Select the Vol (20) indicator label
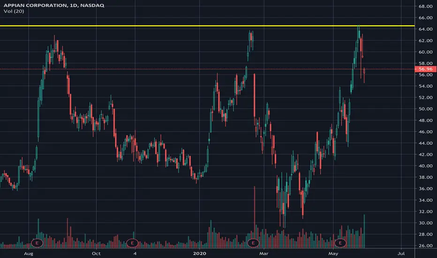Viewport: 437px width, 258px height. coord(14,11)
